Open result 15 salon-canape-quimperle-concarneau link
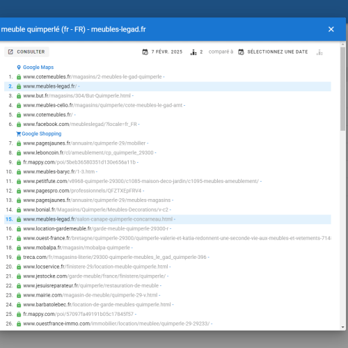348x348 pixels. pyautogui.click(x=98, y=219)
